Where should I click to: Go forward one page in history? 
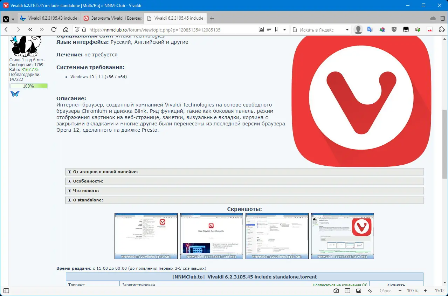(18, 30)
